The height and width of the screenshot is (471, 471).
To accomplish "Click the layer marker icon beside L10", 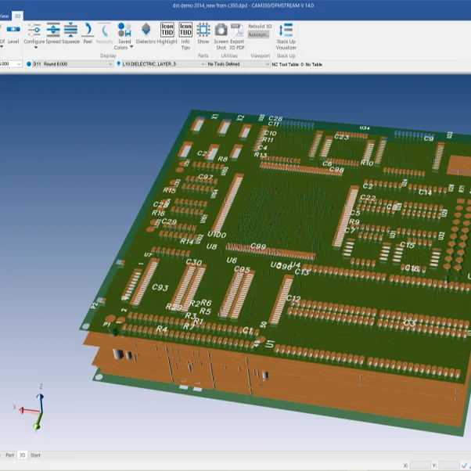I will click(119, 63).
